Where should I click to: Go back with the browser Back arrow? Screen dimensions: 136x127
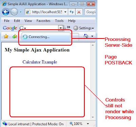pos(5,12)
